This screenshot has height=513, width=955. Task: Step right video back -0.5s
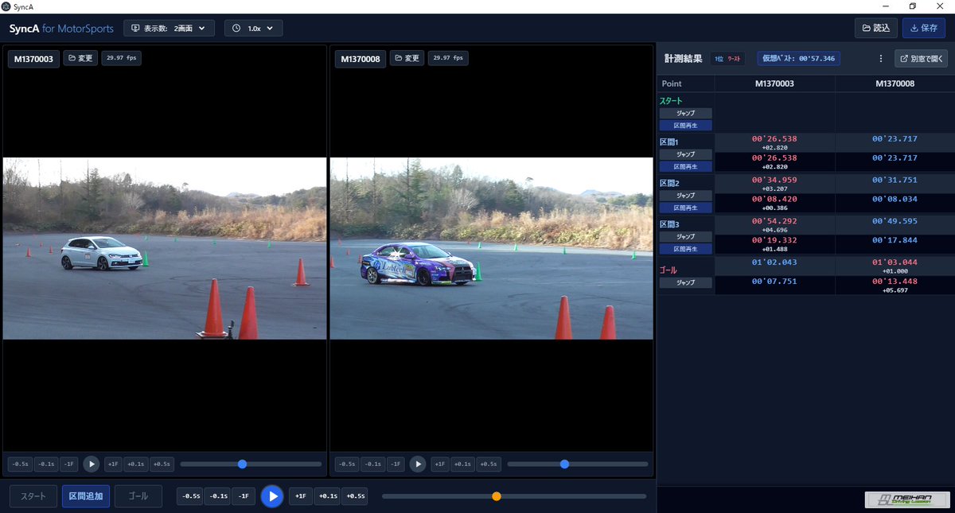click(346, 464)
